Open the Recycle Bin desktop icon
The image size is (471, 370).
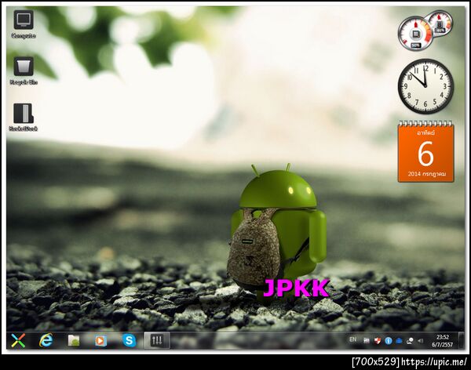point(24,71)
